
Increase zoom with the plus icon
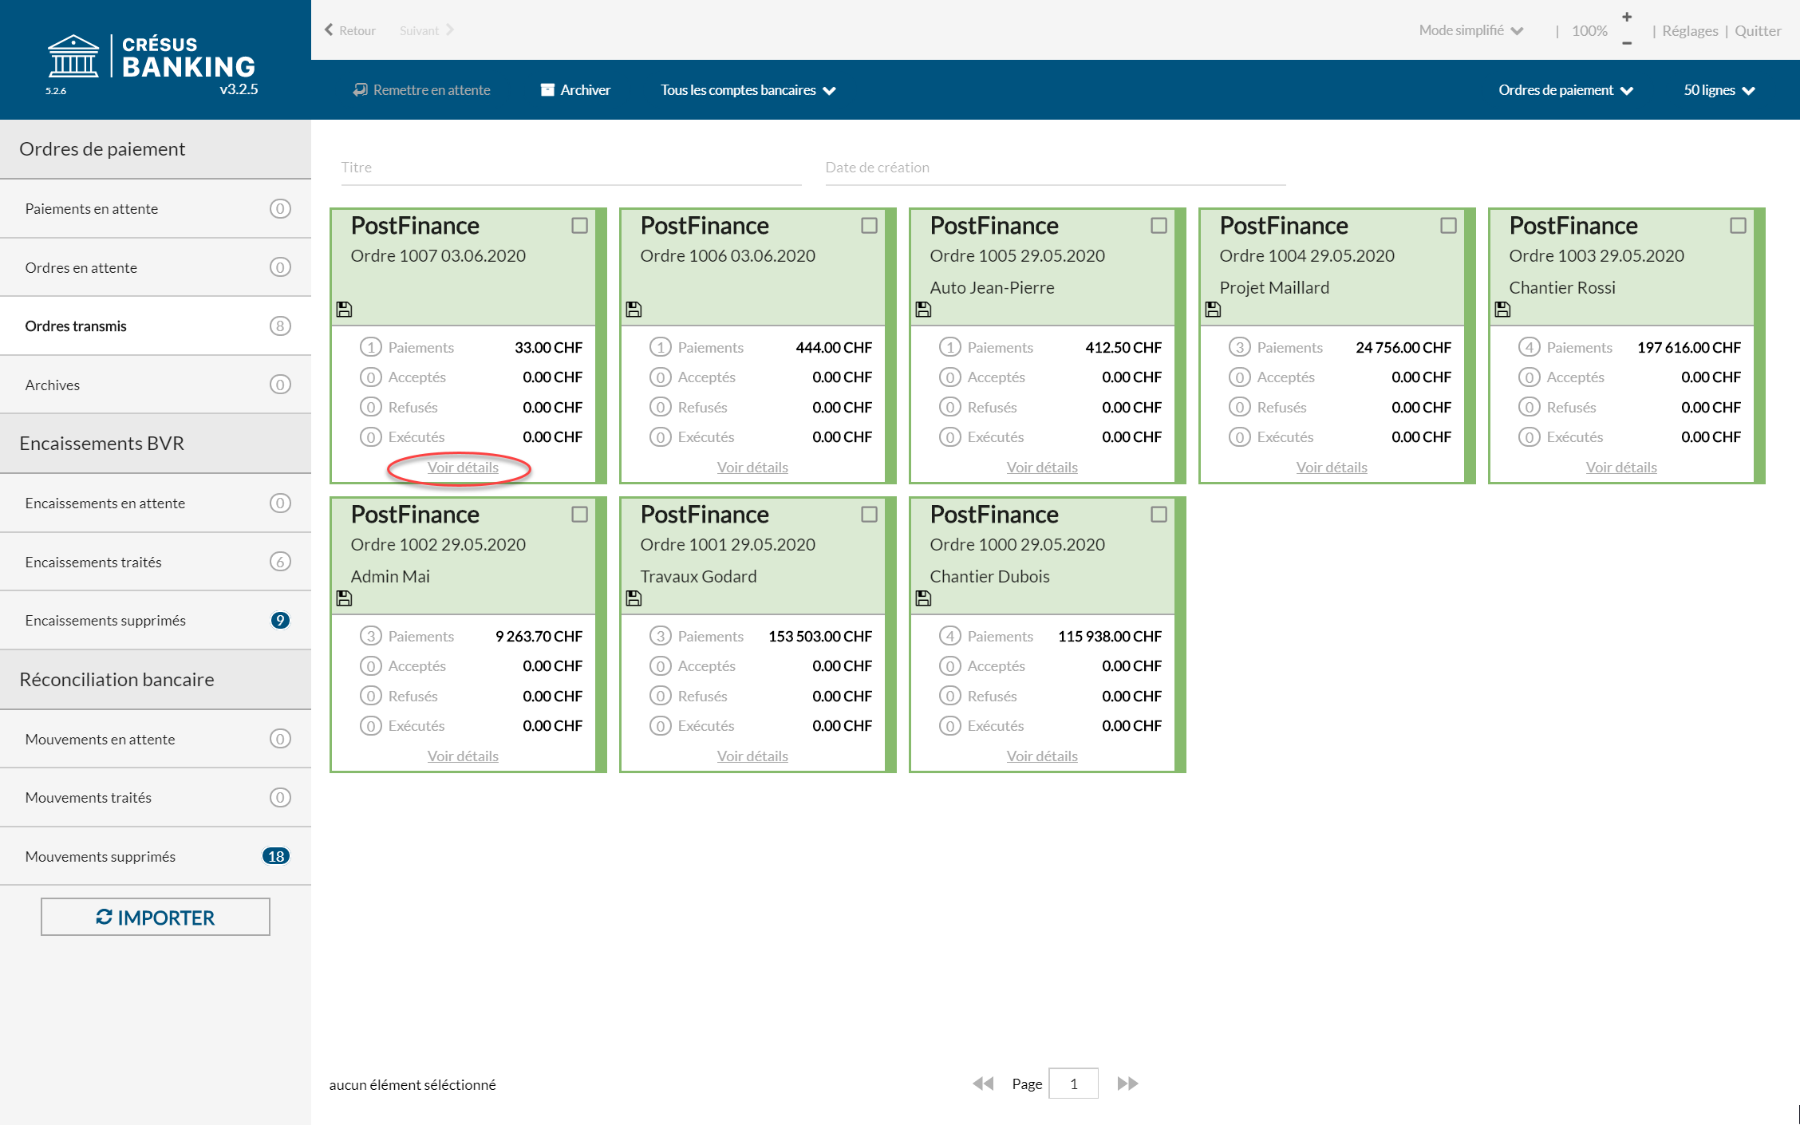pyautogui.click(x=1627, y=17)
